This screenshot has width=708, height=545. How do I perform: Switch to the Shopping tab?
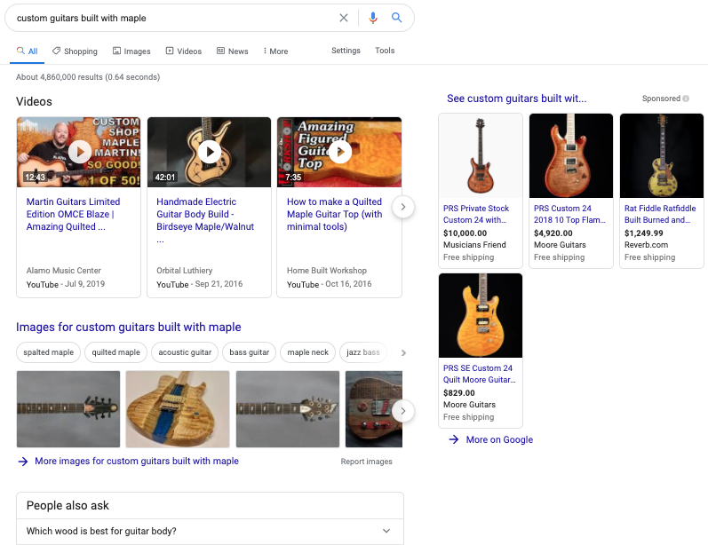(75, 51)
